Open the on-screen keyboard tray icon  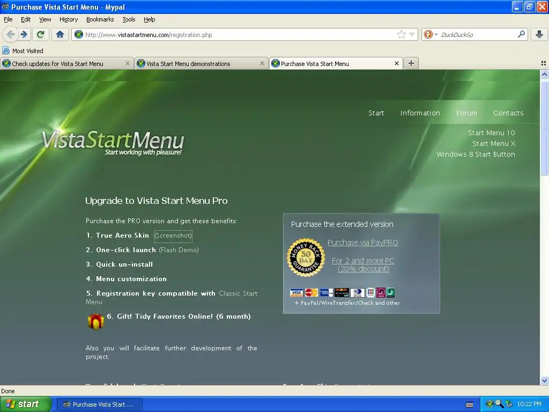470,404
